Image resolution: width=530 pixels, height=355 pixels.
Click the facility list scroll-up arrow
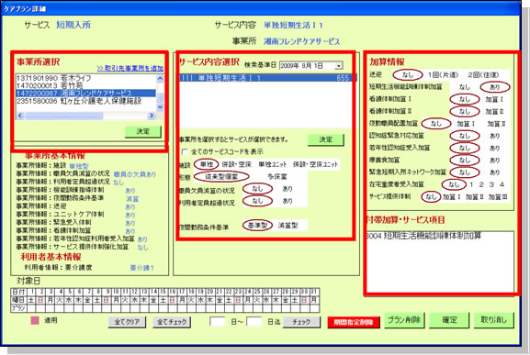(x=160, y=78)
